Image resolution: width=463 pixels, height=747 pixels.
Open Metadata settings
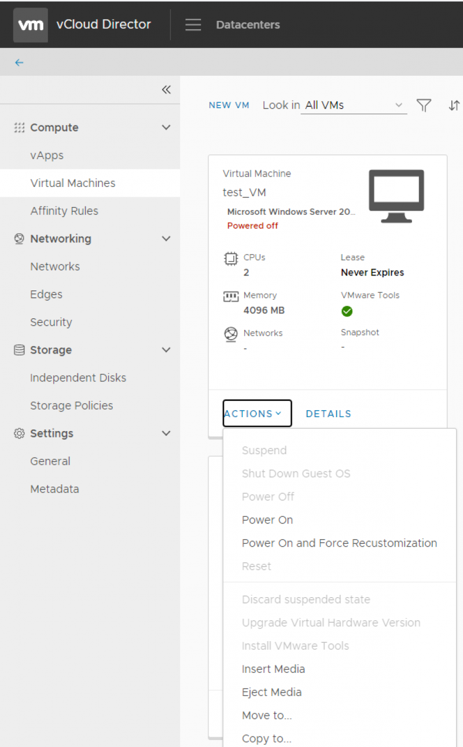coord(54,488)
